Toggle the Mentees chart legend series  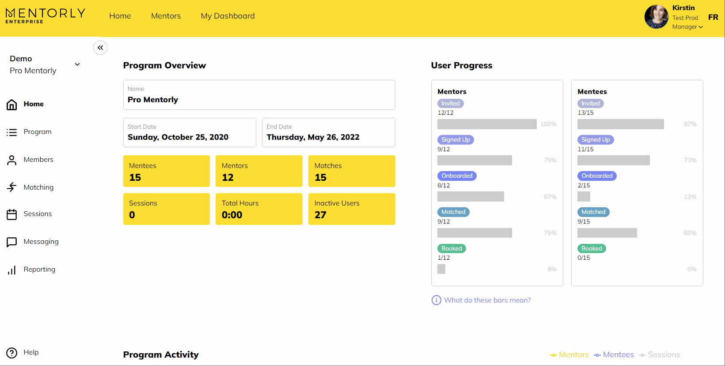pyautogui.click(x=614, y=355)
